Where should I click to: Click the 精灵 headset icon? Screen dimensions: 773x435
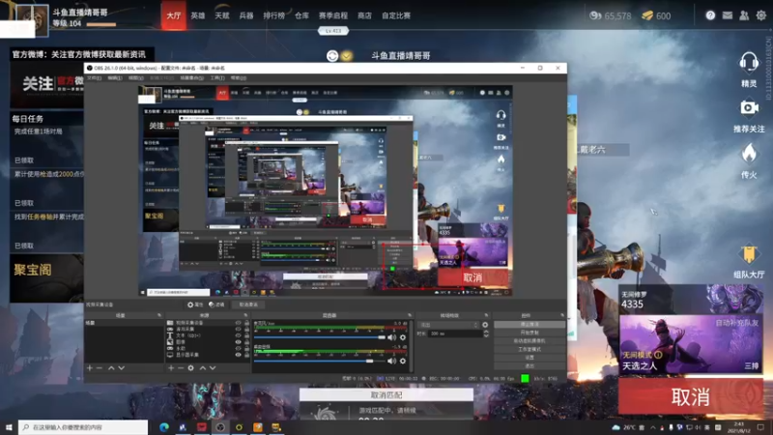748,63
